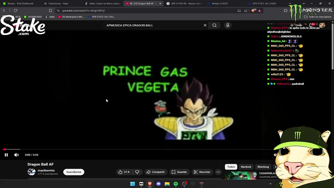The width and height of the screenshot is (334, 188).
Task: Open the maxiberreta channel name link
Action: (46, 171)
